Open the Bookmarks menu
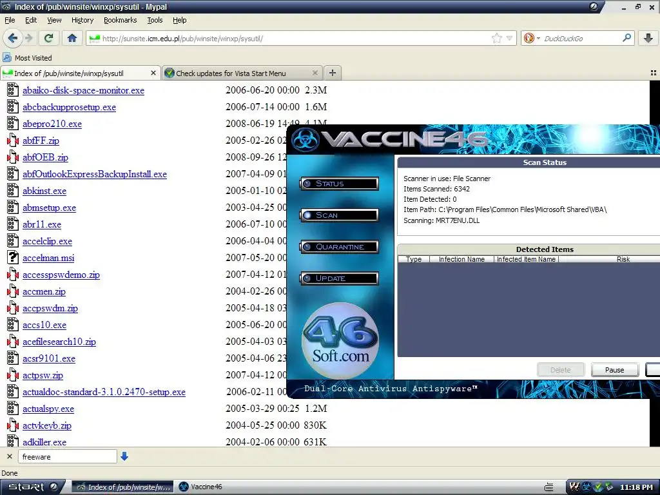 (120, 20)
